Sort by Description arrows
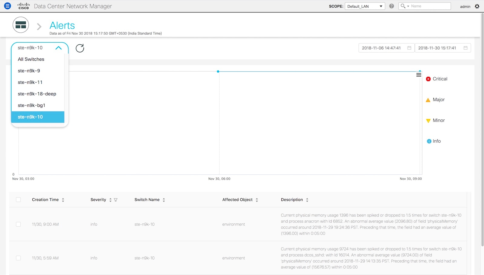The width and height of the screenshot is (484, 275). point(307,200)
